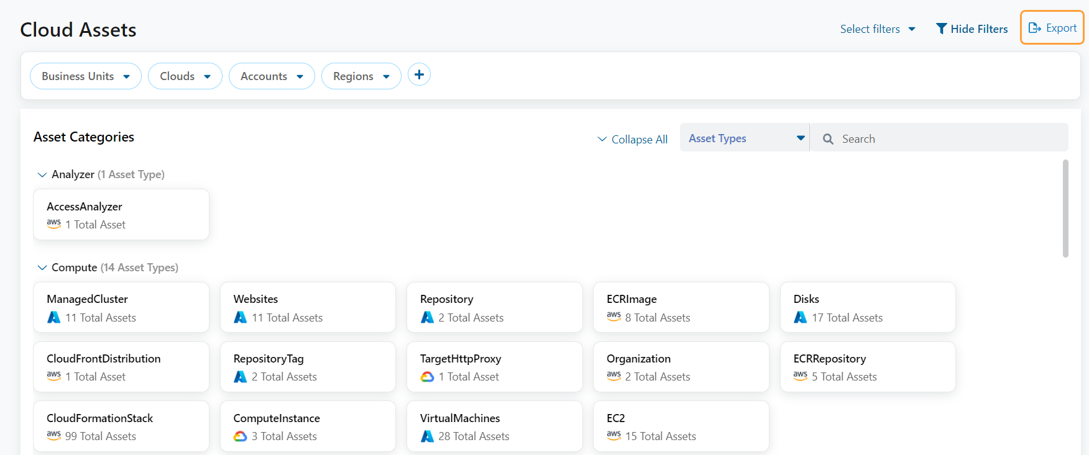Open the Regions filter dropdown
This screenshot has width=1089, height=455.
[361, 76]
